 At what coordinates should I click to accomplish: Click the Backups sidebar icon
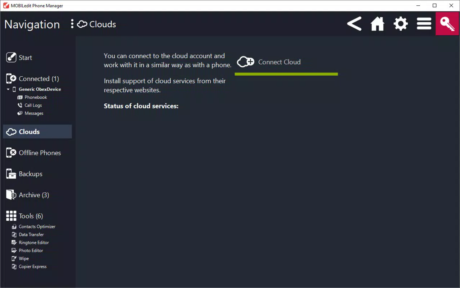11,174
